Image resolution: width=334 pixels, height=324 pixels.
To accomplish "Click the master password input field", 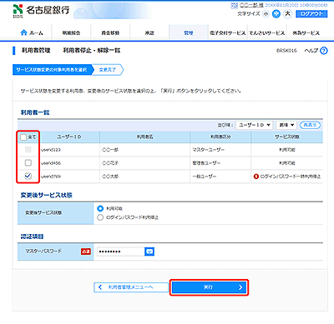I will coord(120,252).
